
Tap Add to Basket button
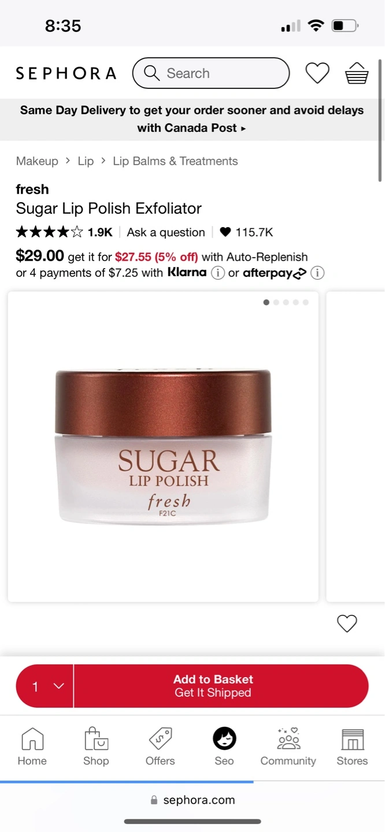tap(221, 686)
